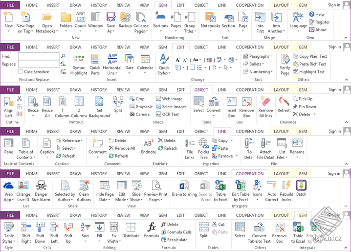The height and width of the screenshot is (252, 351).
Task: Click Remove All in Comment group
Action: [122, 148]
